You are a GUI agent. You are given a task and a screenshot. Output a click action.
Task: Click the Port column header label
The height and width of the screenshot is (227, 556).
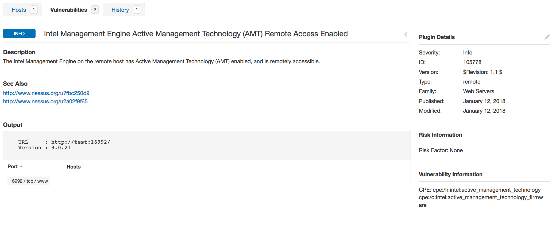tap(13, 166)
